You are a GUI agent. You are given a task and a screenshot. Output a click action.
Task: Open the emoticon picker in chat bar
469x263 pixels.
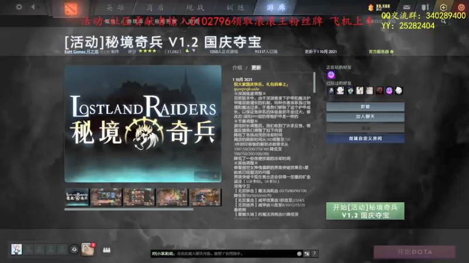299,254
